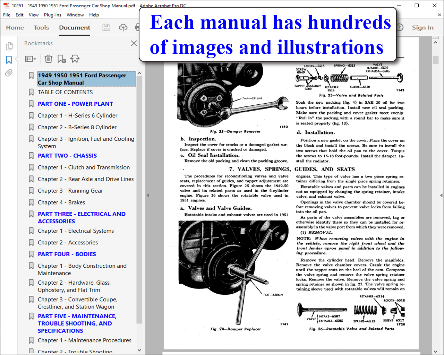
Task: Click the Fig. 24 Damper Replacer image
Action: (234, 272)
